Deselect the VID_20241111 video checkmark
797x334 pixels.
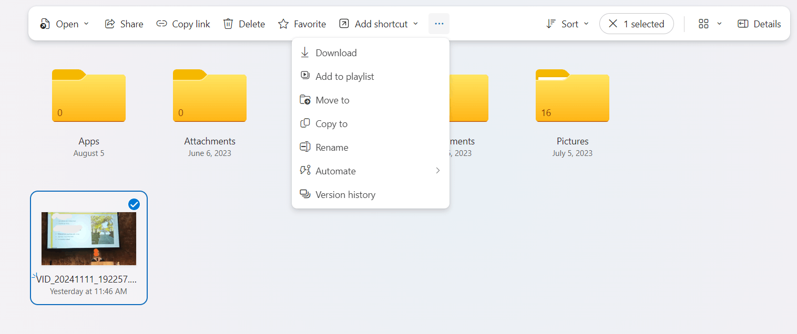click(x=134, y=204)
